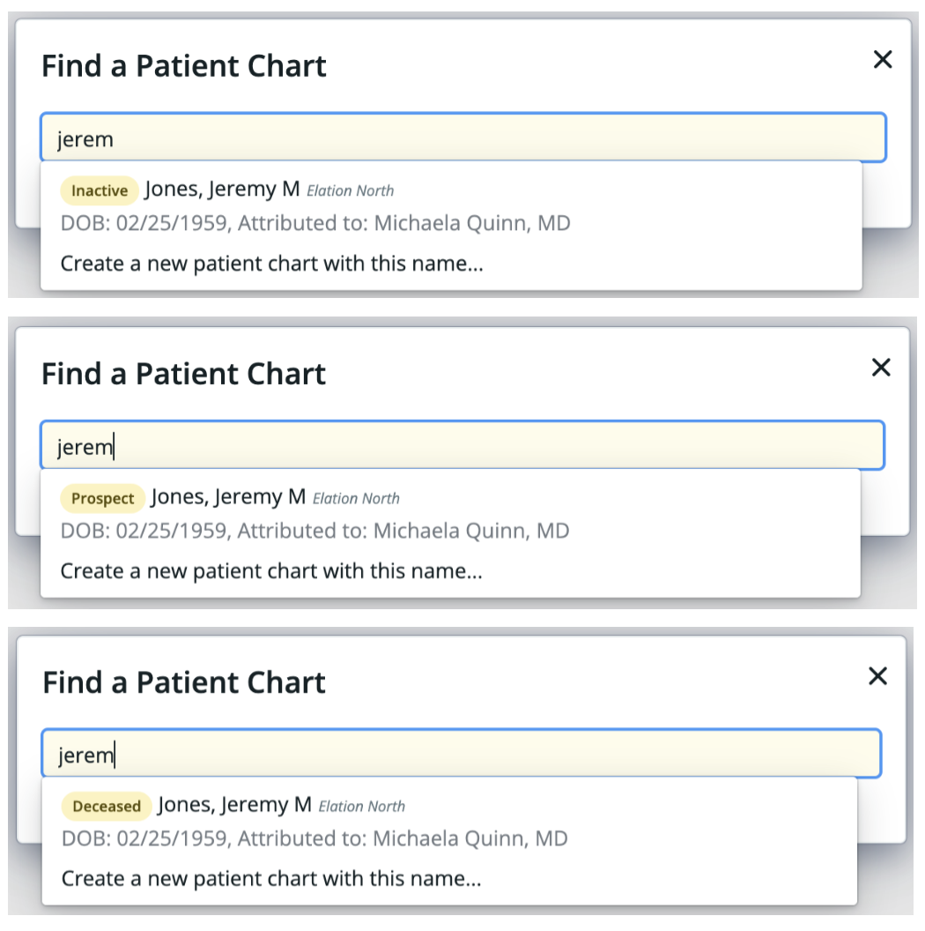
Task: Close the middle Find a Patient Chart dialog
Action: tap(881, 368)
